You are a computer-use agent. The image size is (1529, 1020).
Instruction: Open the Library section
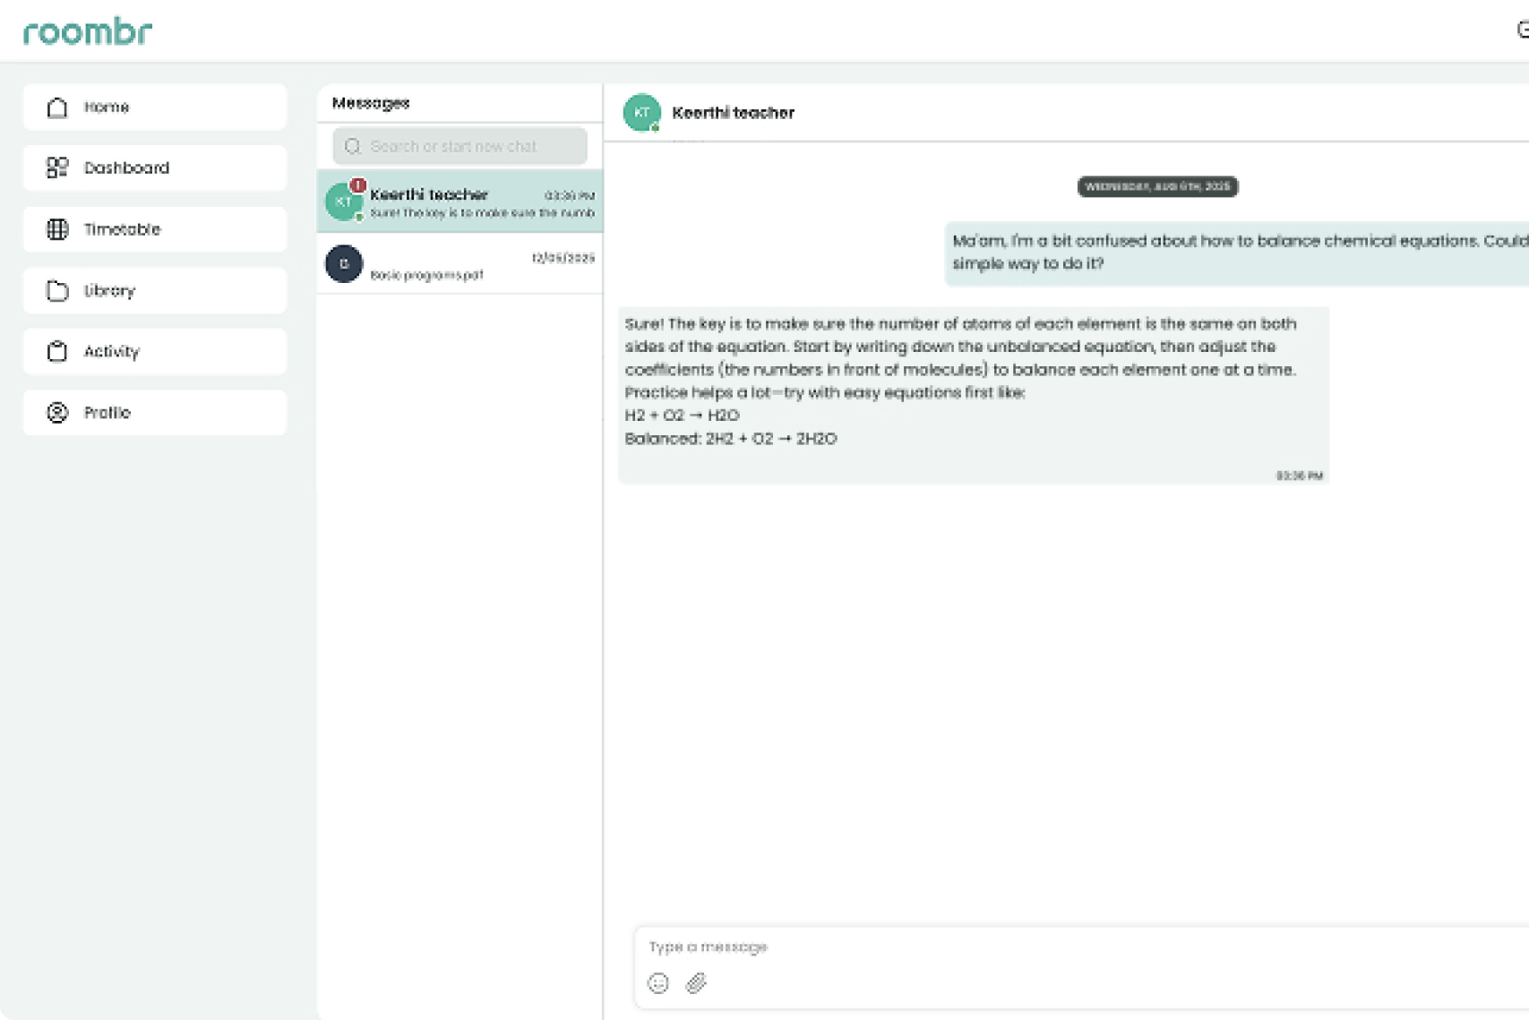point(155,290)
